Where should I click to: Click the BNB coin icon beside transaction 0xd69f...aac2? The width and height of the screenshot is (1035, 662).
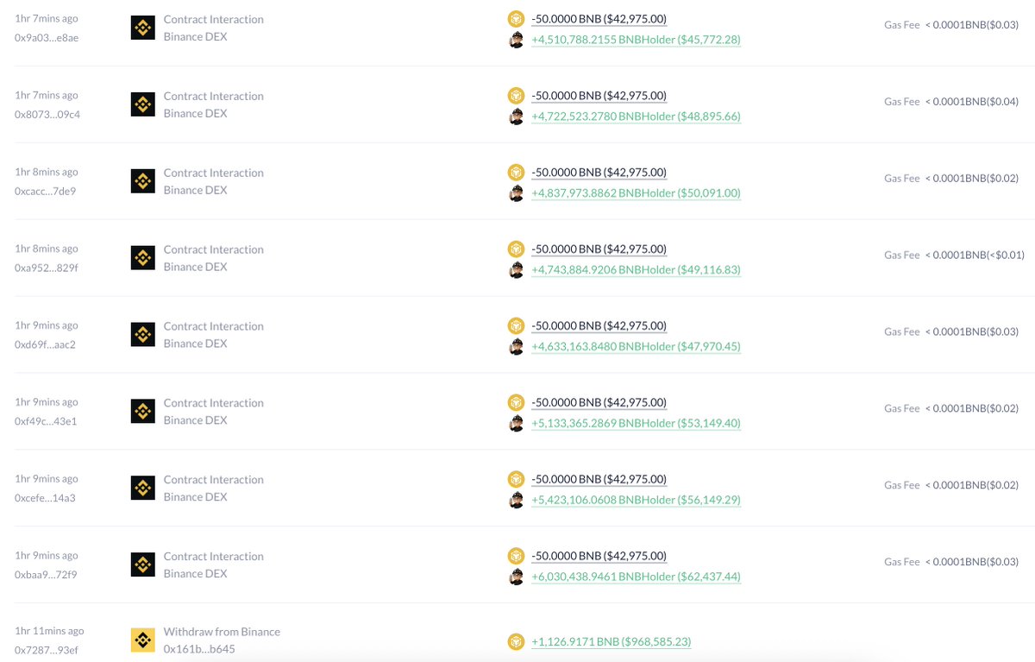[x=516, y=325]
